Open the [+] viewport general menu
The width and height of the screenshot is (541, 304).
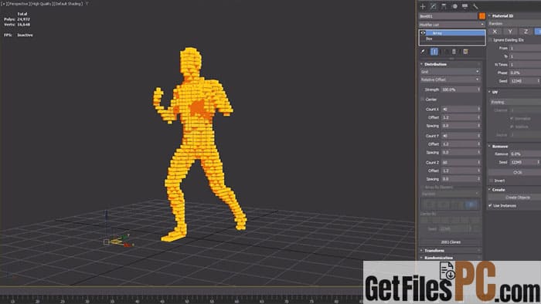(x=4, y=4)
